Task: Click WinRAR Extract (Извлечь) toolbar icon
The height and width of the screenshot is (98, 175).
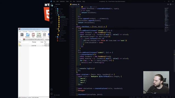Action: (28, 35)
